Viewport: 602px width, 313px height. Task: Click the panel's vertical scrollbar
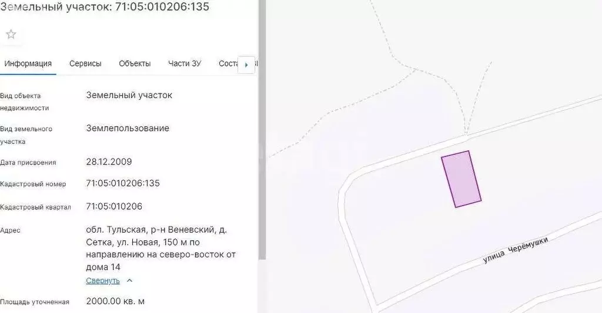tap(262, 130)
